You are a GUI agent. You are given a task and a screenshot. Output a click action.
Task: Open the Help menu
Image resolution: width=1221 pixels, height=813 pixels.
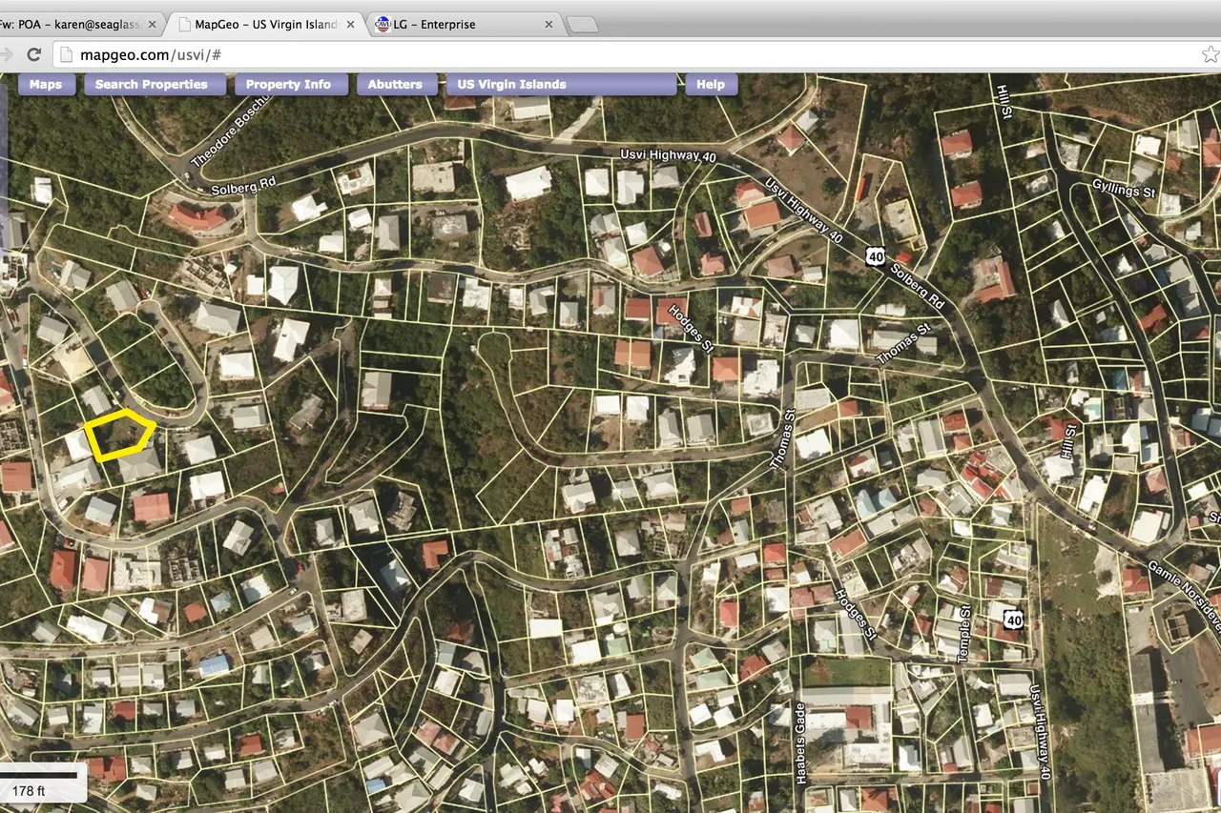coord(711,85)
